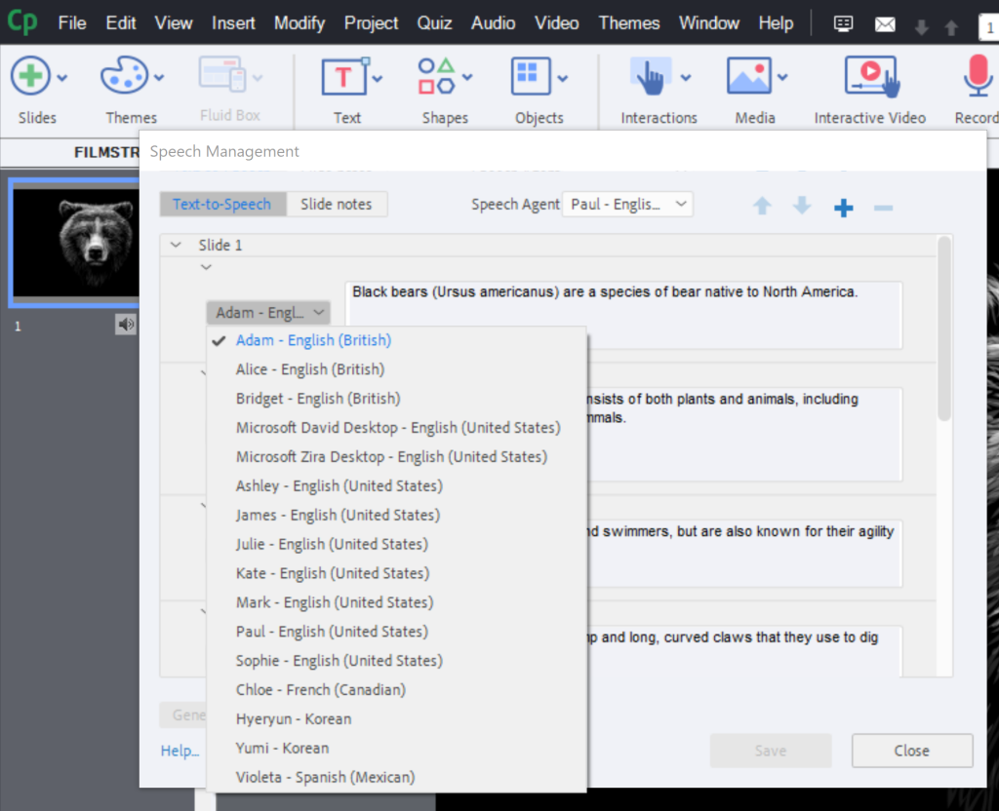Image resolution: width=999 pixels, height=811 pixels.
Task: Click the audio speaker icon under slide thumbnail
Action: [x=126, y=326]
